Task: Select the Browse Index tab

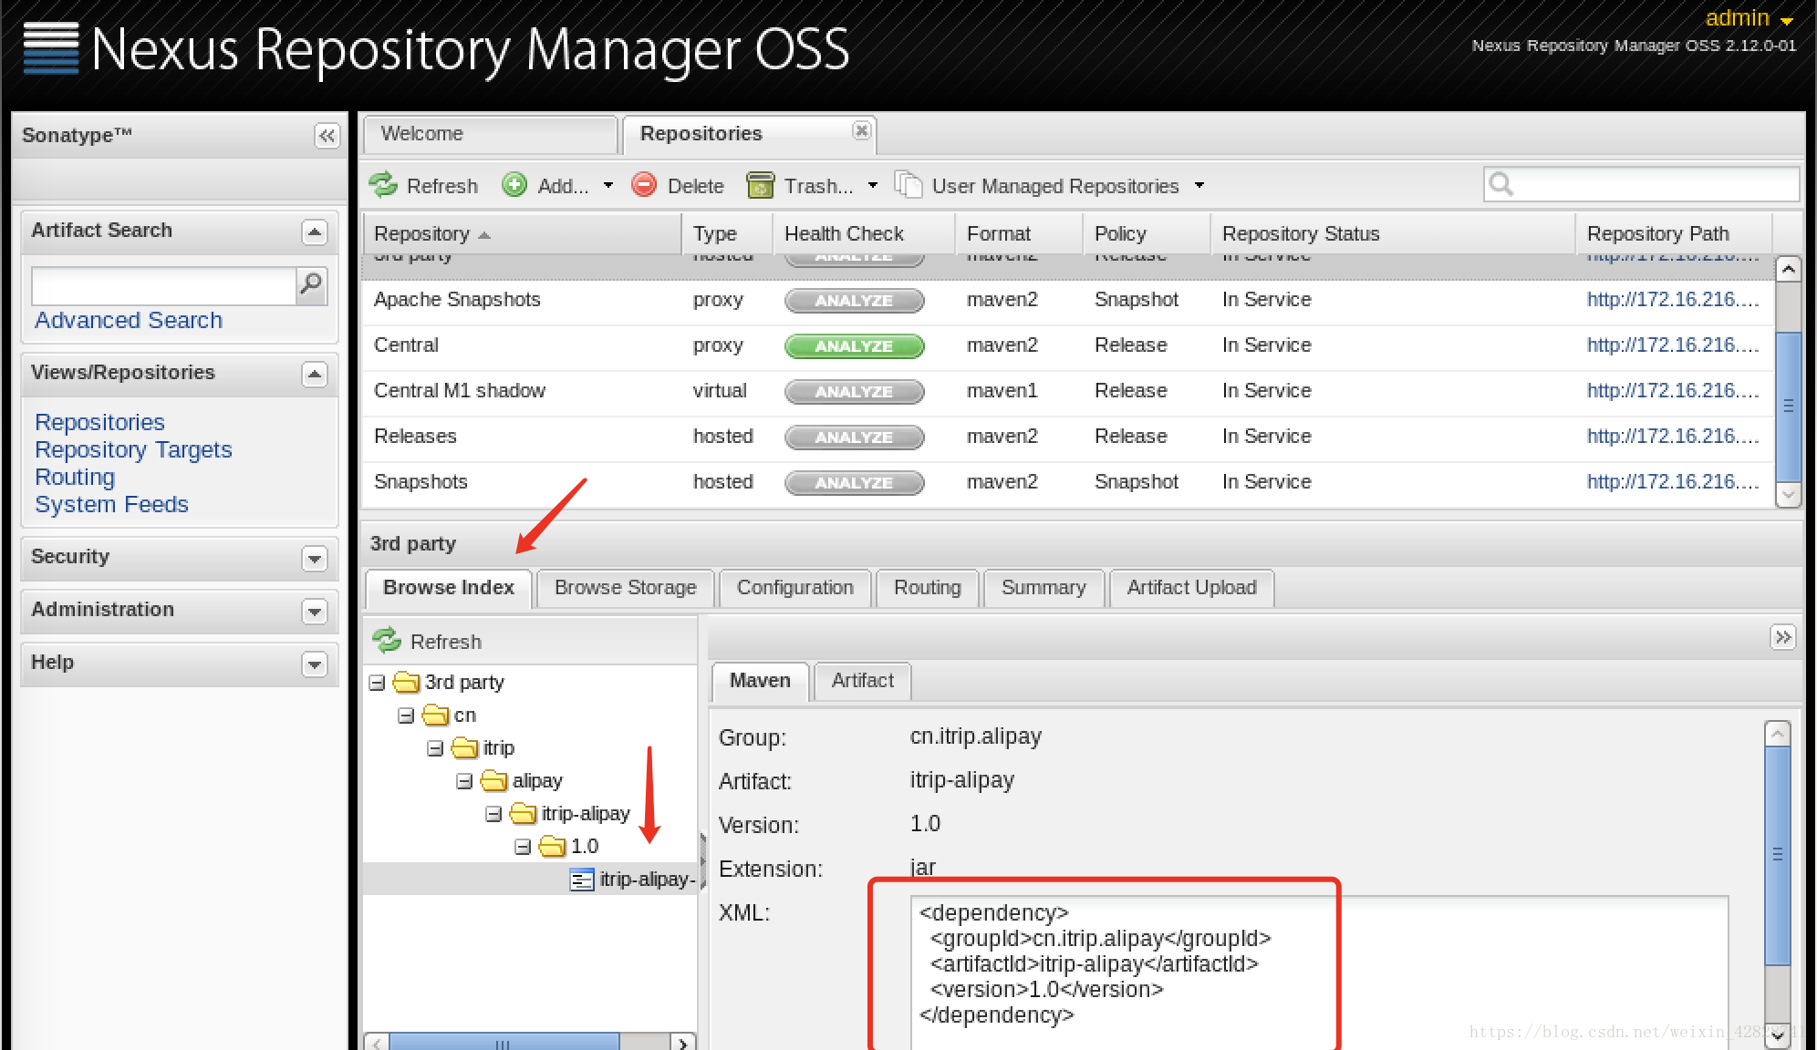Action: click(x=449, y=588)
